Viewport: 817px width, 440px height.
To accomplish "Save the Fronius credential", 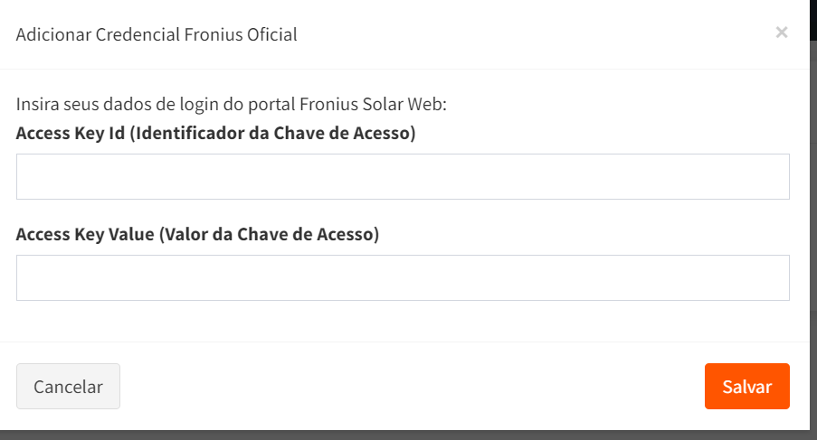I will 746,387.
